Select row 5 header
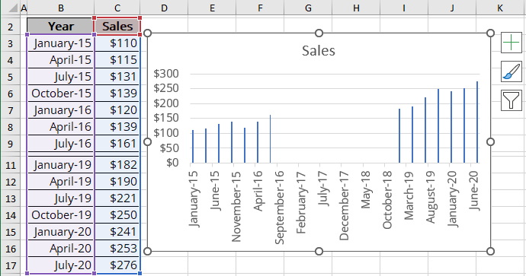Screen dimensions: 526x276 11,77
